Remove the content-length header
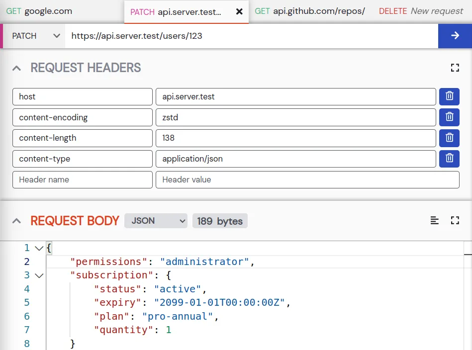Image resolution: width=472 pixels, height=350 pixels. click(449, 138)
